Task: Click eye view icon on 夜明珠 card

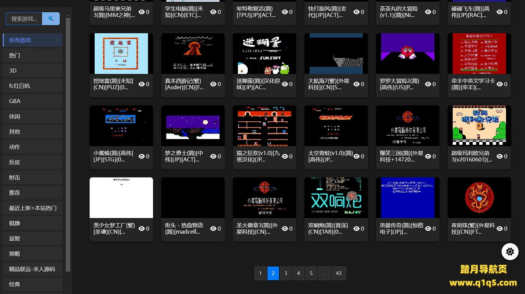Action: [x=500, y=228]
